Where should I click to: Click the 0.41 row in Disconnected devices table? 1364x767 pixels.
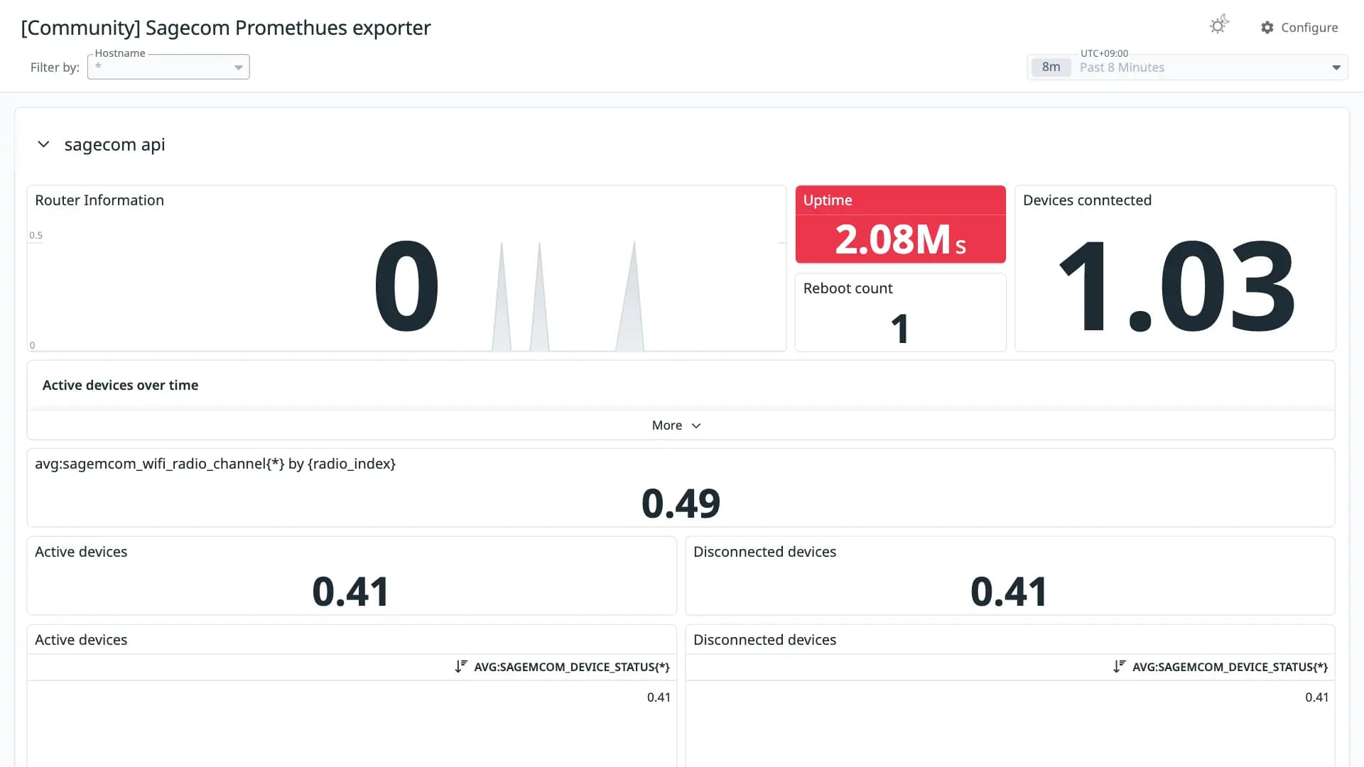click(1010, 697)
